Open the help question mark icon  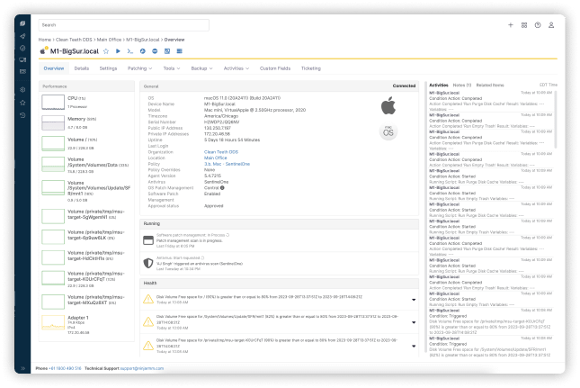point(536,25)
